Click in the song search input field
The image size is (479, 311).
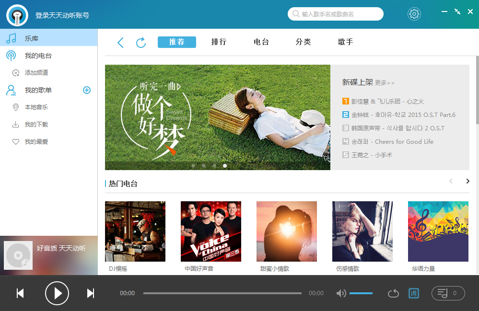[336, 14]
